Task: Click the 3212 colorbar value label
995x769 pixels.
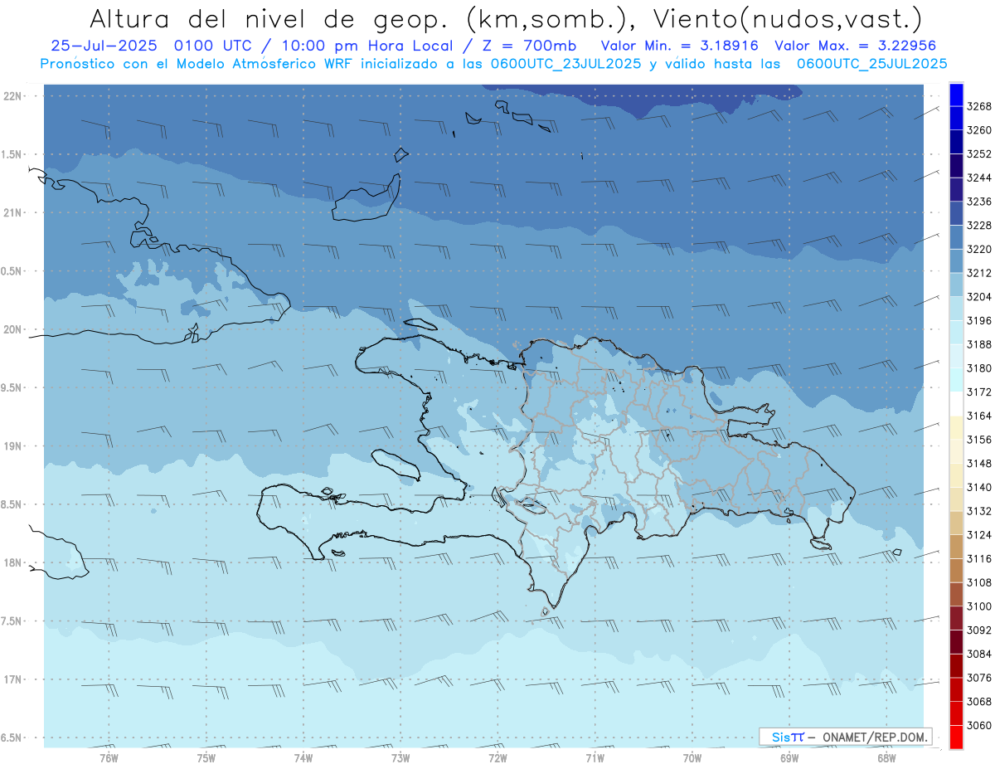Action: pyautogui.click(x=979, y=273)
